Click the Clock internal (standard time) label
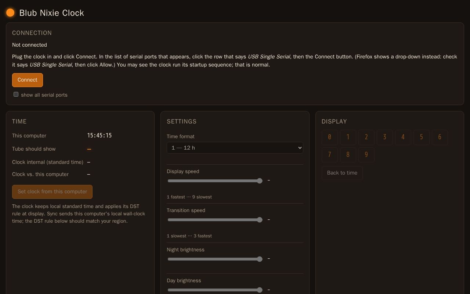 click(48, 162)
